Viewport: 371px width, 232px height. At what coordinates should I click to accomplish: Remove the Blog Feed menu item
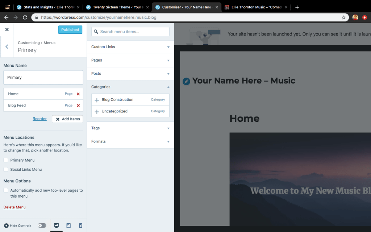click(78, 105)
